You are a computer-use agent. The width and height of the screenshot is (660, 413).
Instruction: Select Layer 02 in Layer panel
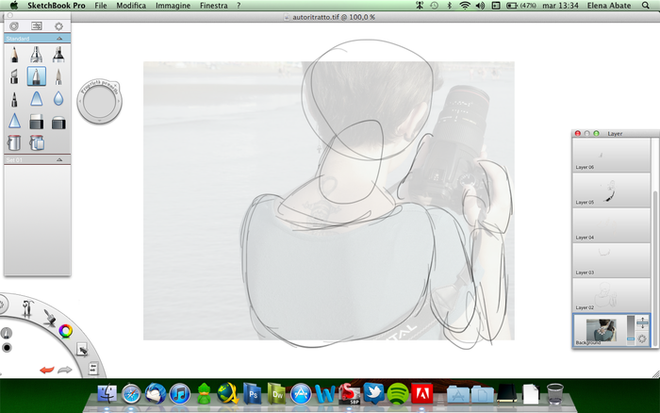pyautogui.click(x=611, y=295)
